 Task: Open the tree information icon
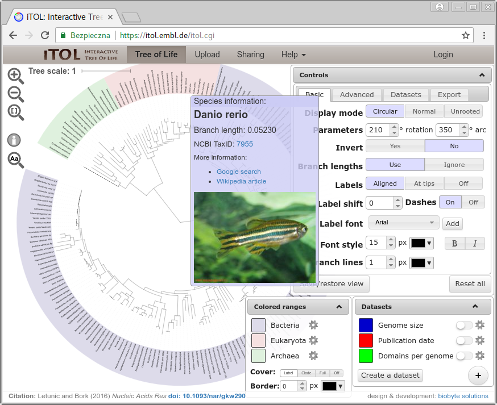click(15, 140)
